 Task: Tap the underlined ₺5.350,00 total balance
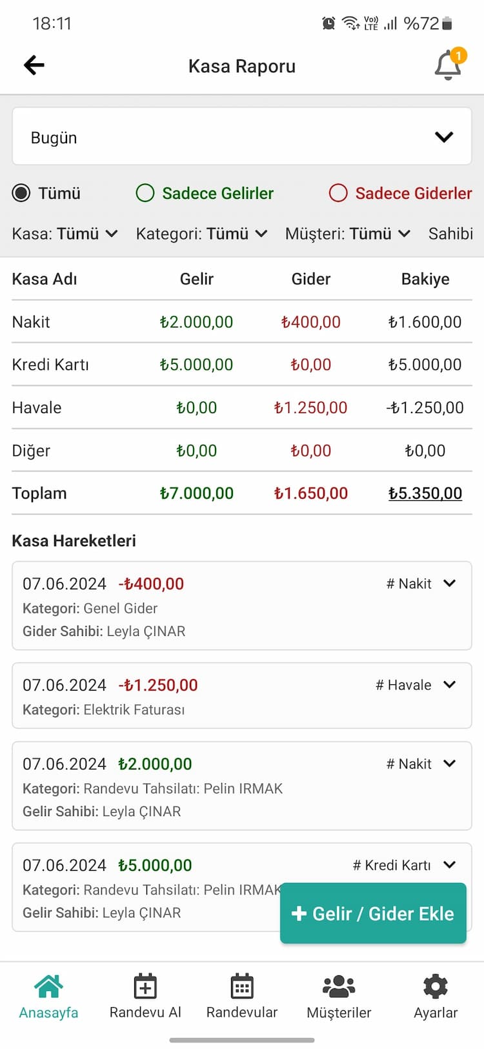[425, 494]
